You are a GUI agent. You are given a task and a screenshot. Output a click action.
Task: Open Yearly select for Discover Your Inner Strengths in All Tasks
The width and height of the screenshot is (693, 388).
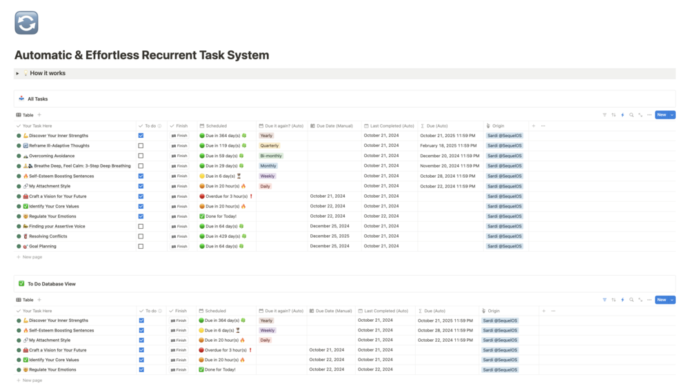pos(266,136)
